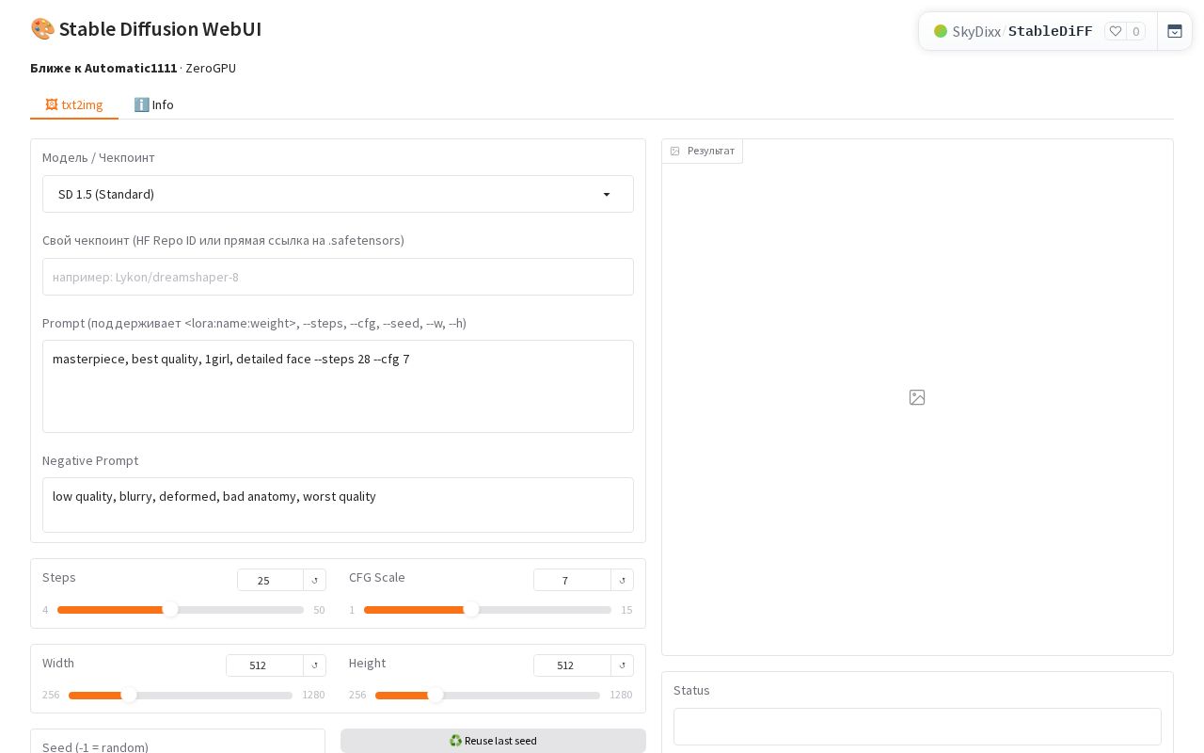Adjust the Height slider
1204x753 pixels.
[487, 696]
